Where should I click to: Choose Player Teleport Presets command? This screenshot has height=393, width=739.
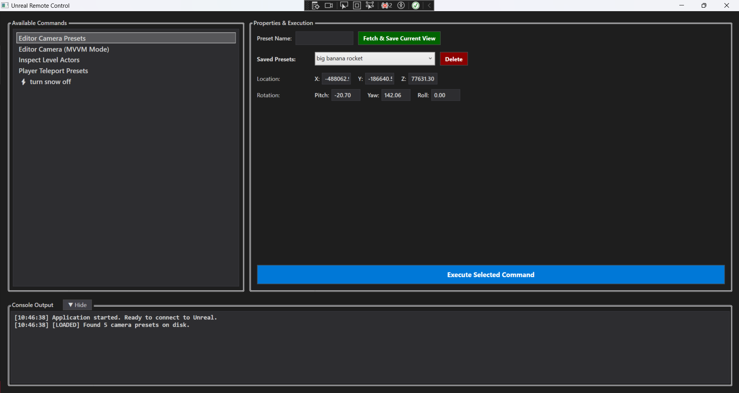(54, 71)
